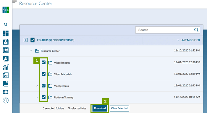Click the '3 selected files' status text
The width and height of the screenshot is (207, 113).
point(77,108)
